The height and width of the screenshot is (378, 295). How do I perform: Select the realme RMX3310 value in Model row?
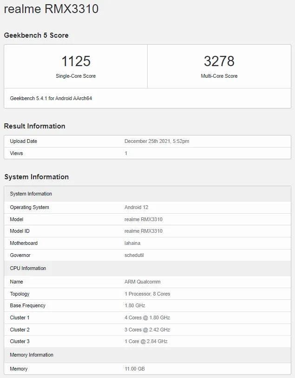tap(144, 219)
